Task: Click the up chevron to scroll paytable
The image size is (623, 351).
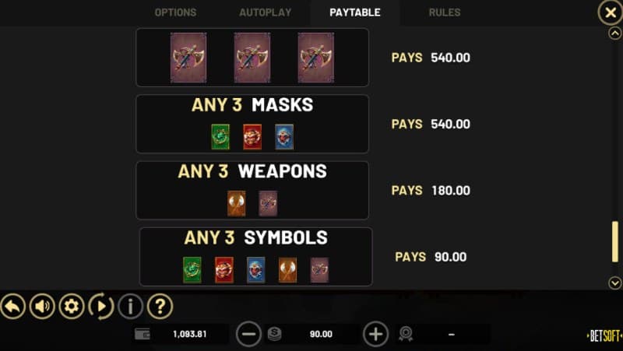Action: 615,33
